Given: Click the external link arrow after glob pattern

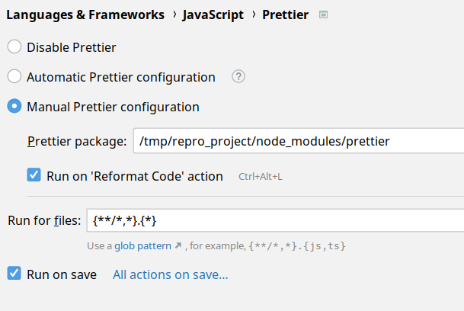Looking at the screenshot, I should coord(178,246).
